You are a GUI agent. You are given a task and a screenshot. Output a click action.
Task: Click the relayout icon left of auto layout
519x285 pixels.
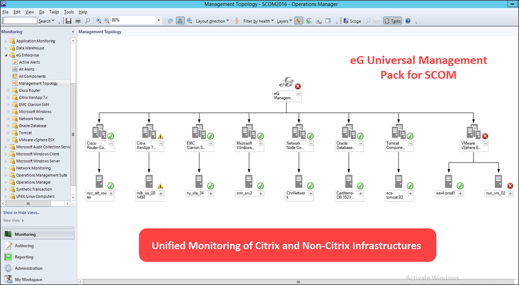pos(170,21)
